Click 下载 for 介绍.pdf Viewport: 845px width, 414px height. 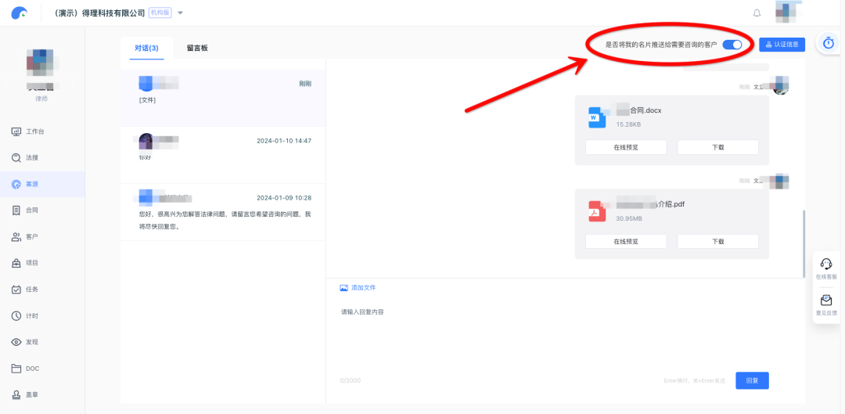(x=717, y=242)
